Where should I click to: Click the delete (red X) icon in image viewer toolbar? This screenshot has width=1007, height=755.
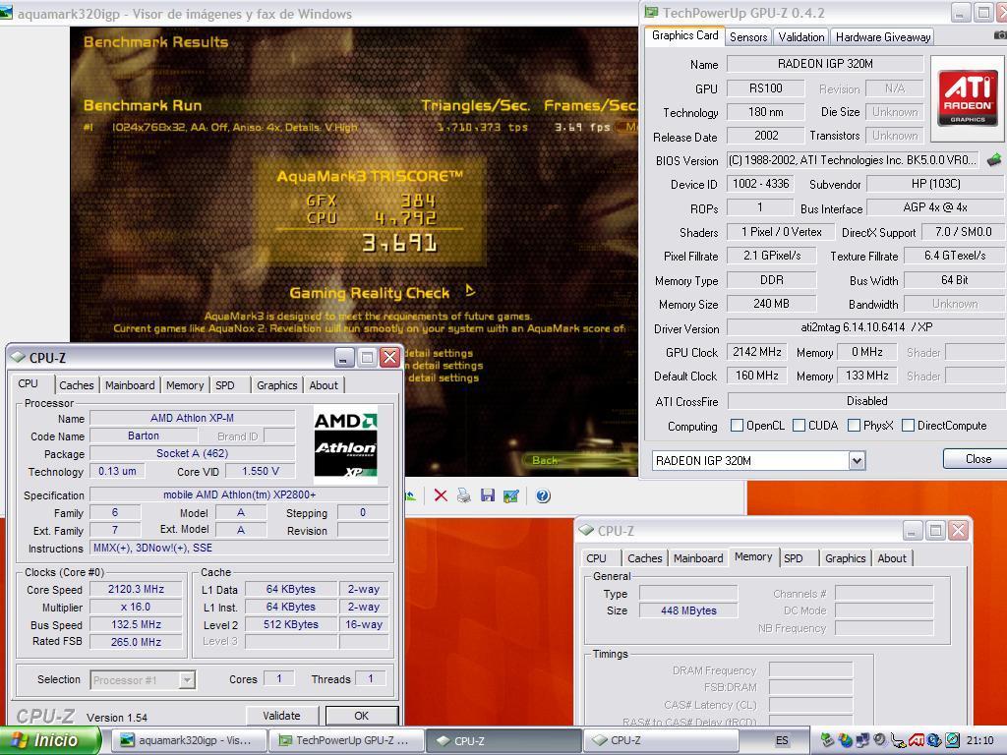point(441,495)
